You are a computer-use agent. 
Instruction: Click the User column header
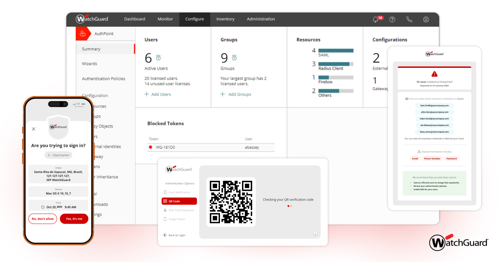point(249,139)
